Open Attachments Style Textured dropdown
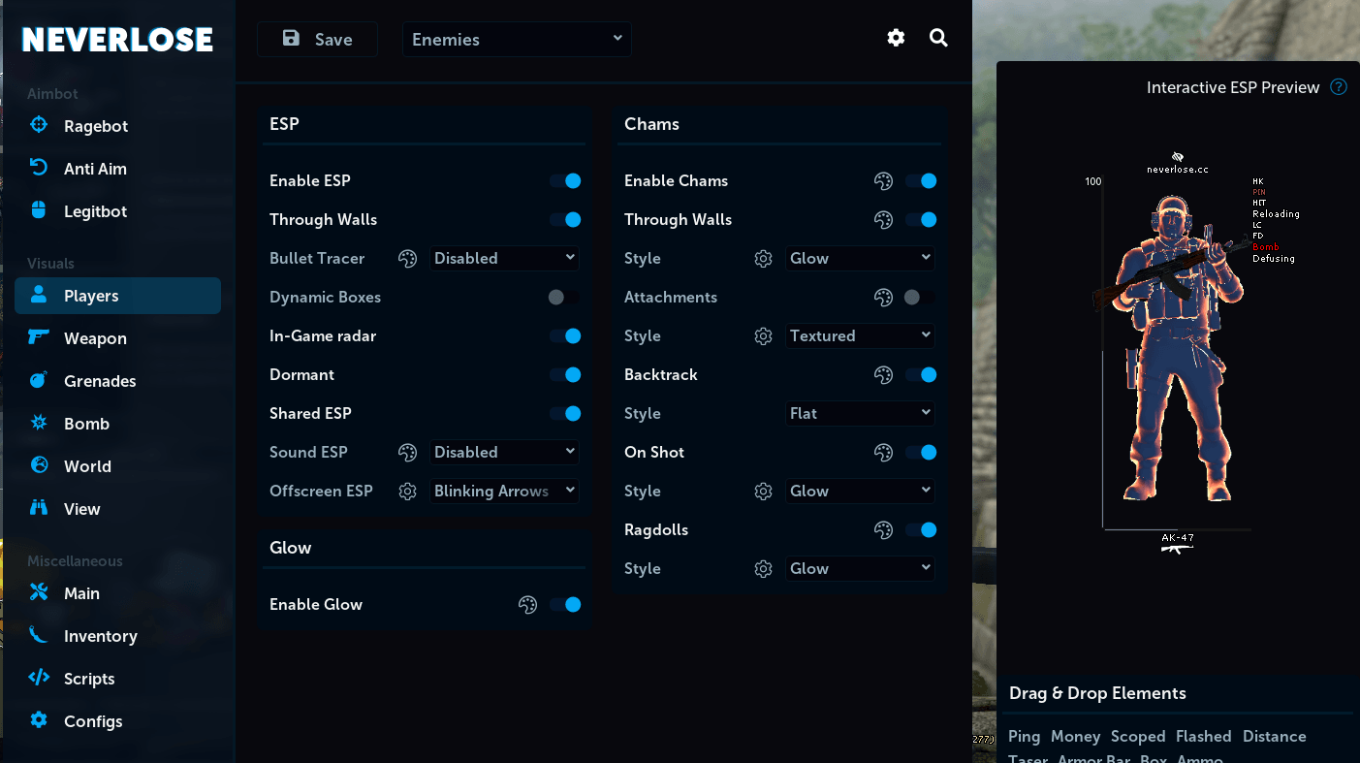 pos(860,336)
